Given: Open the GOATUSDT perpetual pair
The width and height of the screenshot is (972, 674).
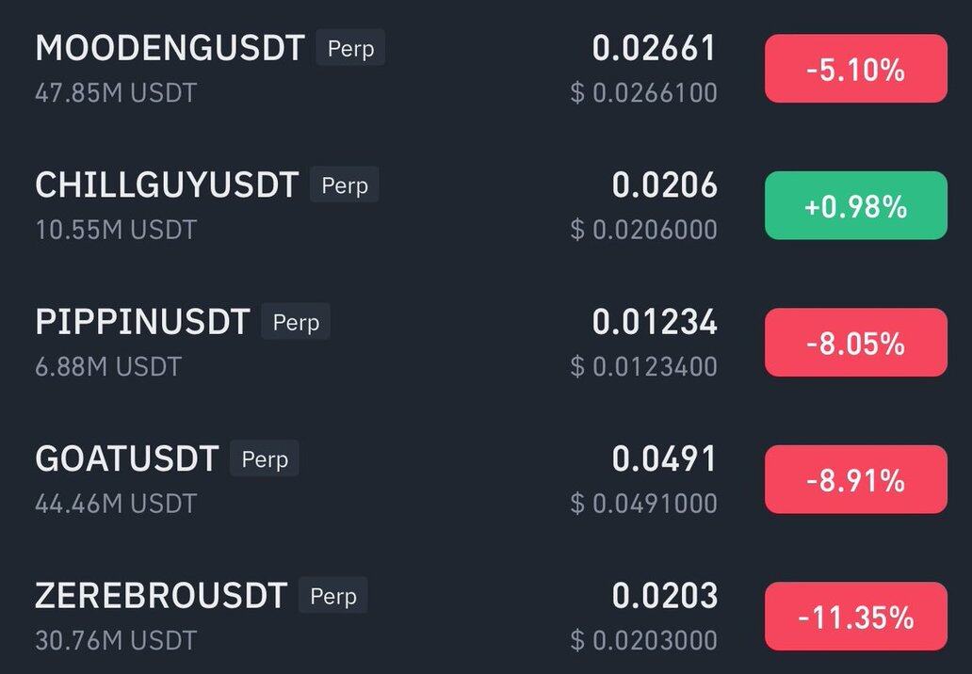Looking at the screenshot, I should (x=126, y=459).
